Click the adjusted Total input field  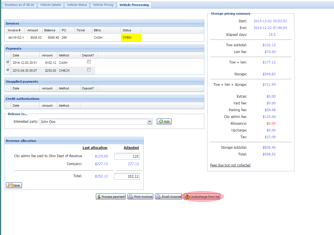tap(127, 176)
